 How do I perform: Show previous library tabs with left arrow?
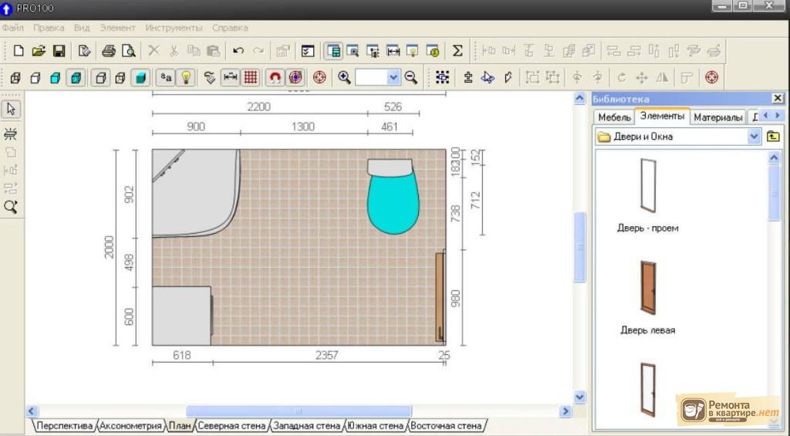point(766,116)
